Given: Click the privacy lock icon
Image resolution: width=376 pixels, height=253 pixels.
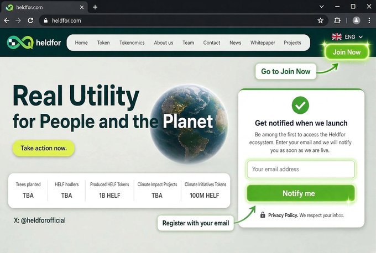Looking at the screenshot, I should click(263, 215).
